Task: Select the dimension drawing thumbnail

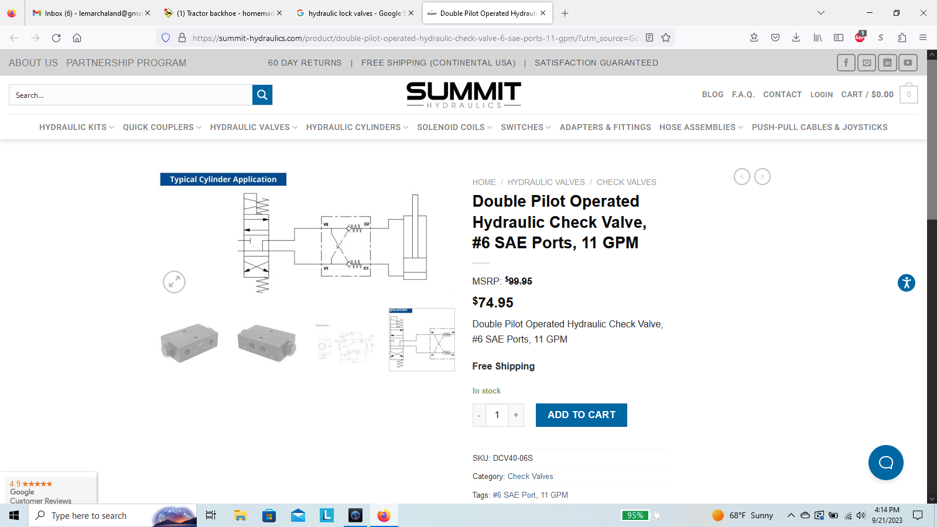Action: [x=344, y=340]
